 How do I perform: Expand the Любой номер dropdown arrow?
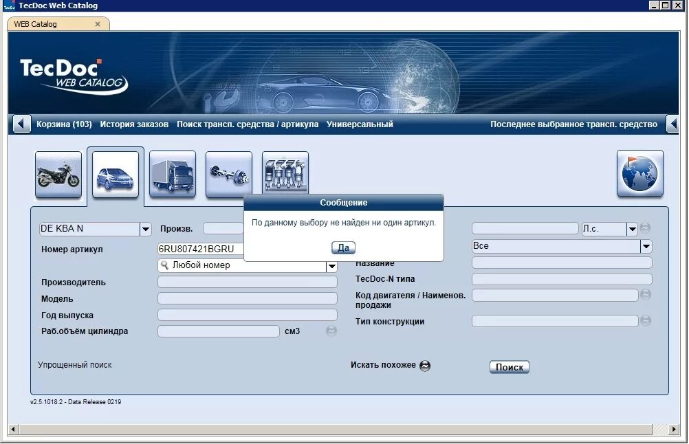click(331, 266)
